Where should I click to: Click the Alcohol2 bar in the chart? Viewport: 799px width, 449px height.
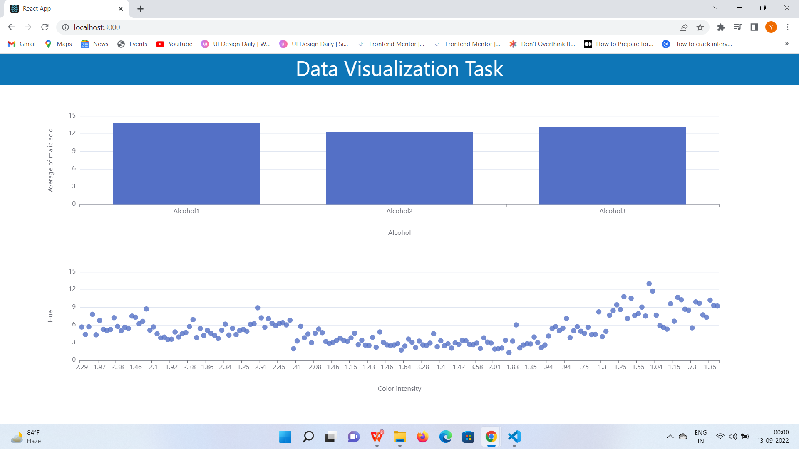tap(399, 166)
